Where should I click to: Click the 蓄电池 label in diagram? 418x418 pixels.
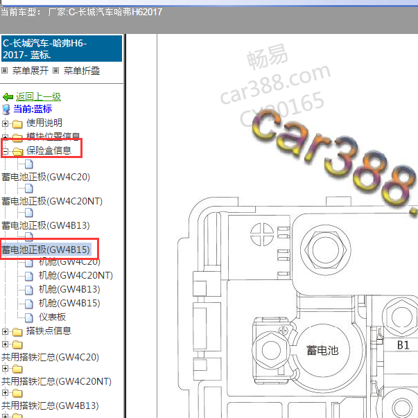322,350
